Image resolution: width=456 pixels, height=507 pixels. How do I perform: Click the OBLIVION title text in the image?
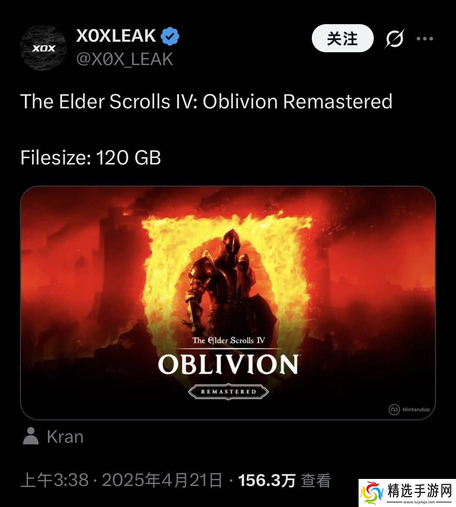[228, 364]
